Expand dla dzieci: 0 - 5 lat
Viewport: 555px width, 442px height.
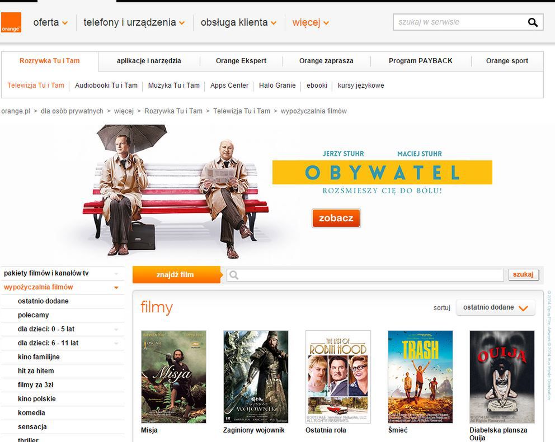[62, 329]
